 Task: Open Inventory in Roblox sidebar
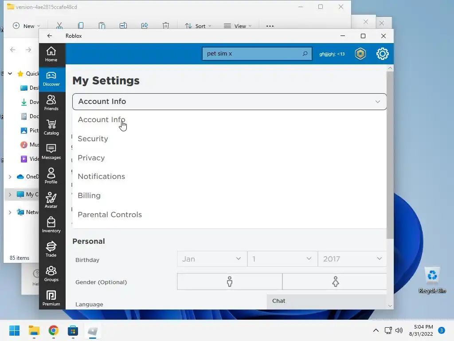(51, 225)
